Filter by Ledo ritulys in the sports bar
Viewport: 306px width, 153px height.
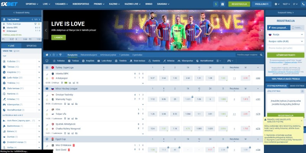point(104,61)
